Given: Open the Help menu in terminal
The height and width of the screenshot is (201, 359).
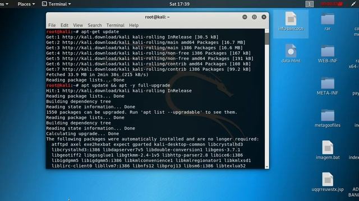Looking at the screenshot, I should (134, 25).
